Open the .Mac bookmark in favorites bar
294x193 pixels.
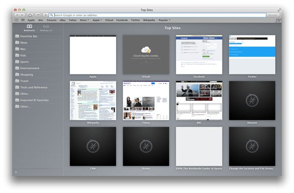click(x=41, y=20)
